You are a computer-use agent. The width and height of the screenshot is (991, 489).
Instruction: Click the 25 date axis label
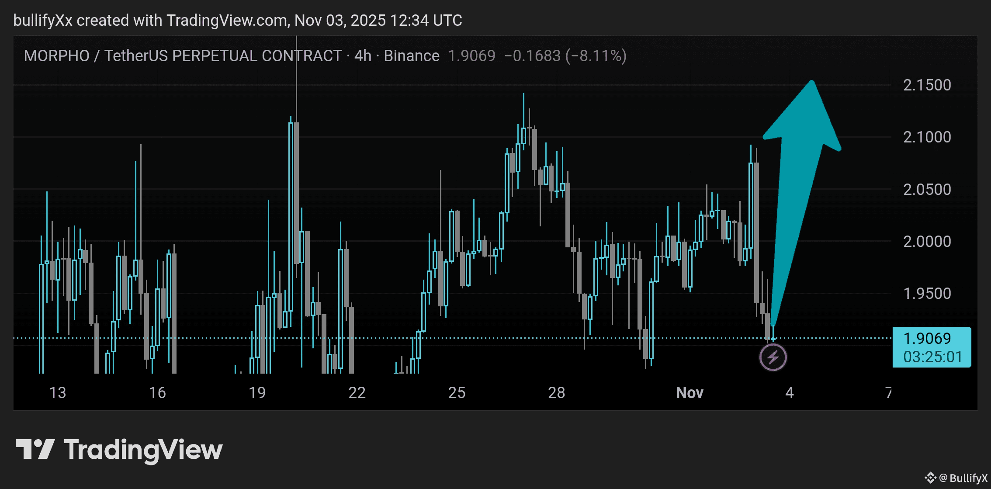click(457, 392)
